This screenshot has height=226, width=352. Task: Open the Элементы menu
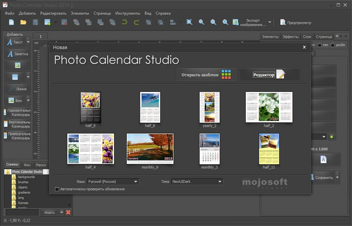click(x=80, y=13)
